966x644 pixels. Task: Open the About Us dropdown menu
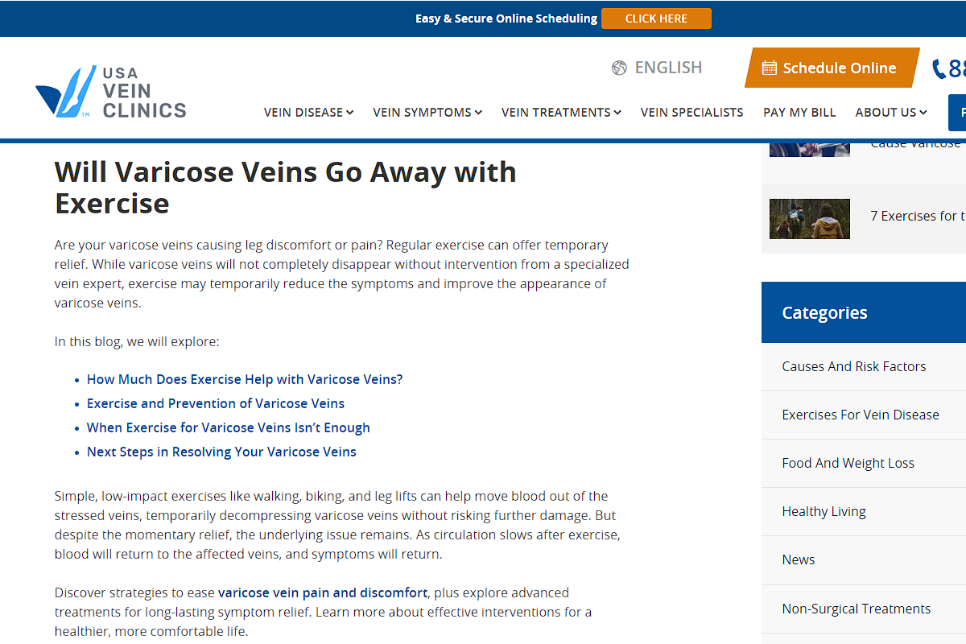890,113
